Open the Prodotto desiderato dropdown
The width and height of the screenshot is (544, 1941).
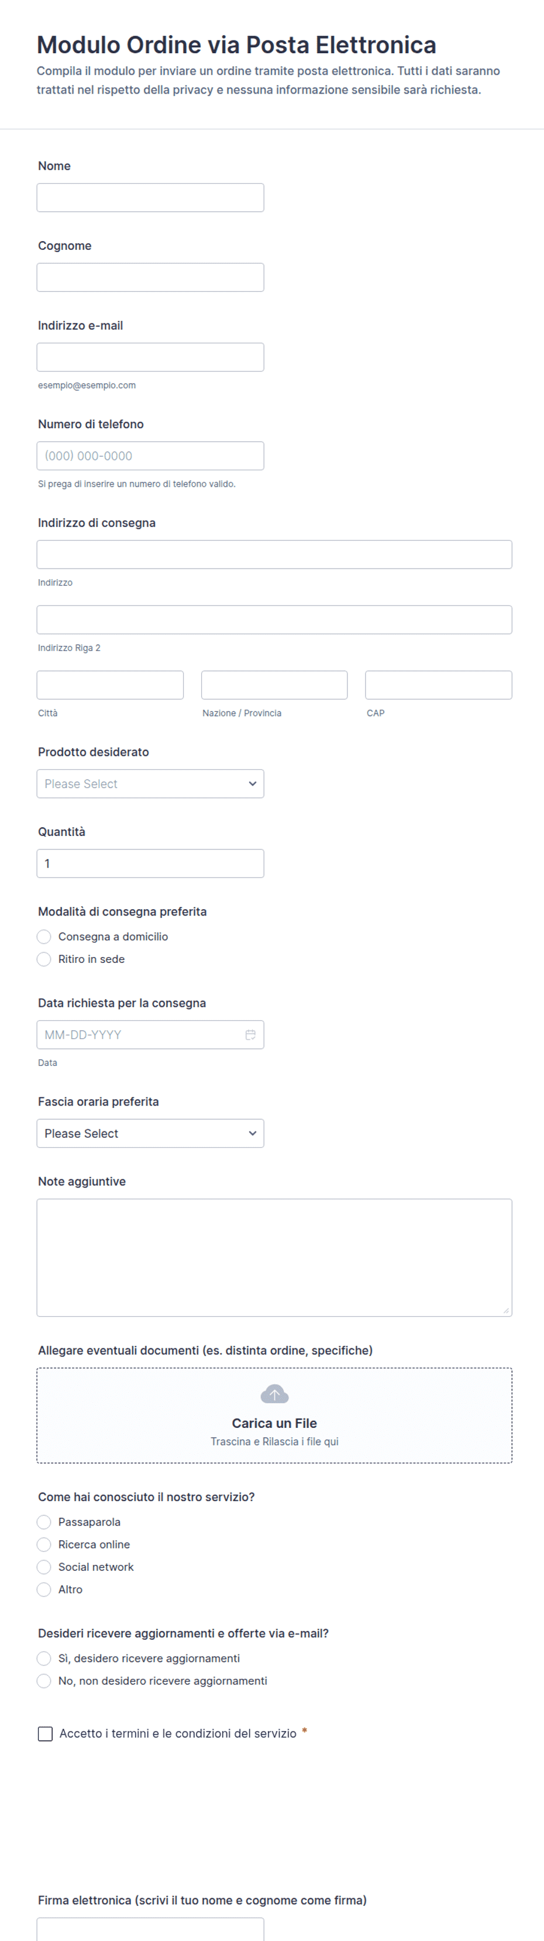point(150,784)
